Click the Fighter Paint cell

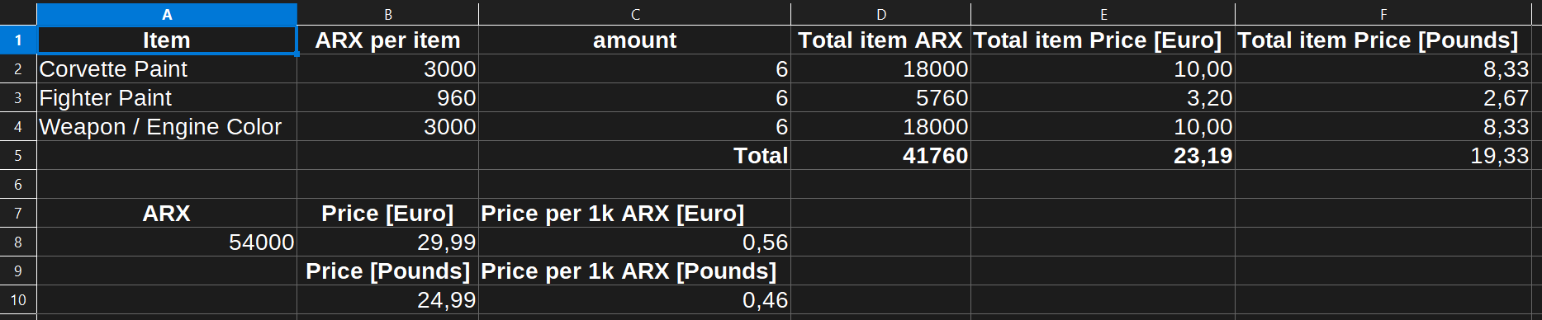167,97
